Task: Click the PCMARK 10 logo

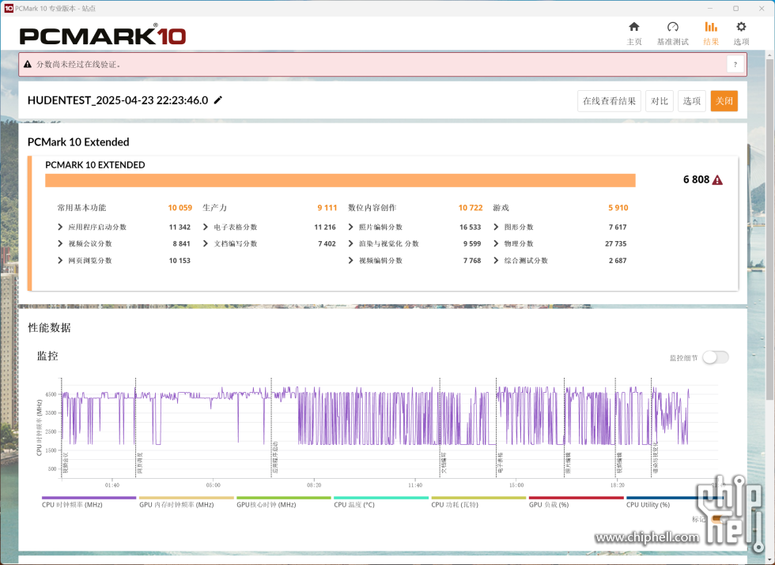Action: (103, 36)
